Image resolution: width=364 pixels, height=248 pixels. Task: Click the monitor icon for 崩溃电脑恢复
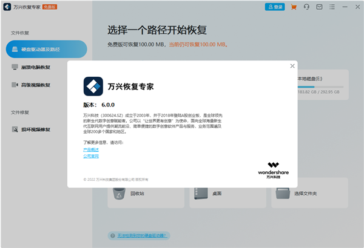click(x=15, y=67)
